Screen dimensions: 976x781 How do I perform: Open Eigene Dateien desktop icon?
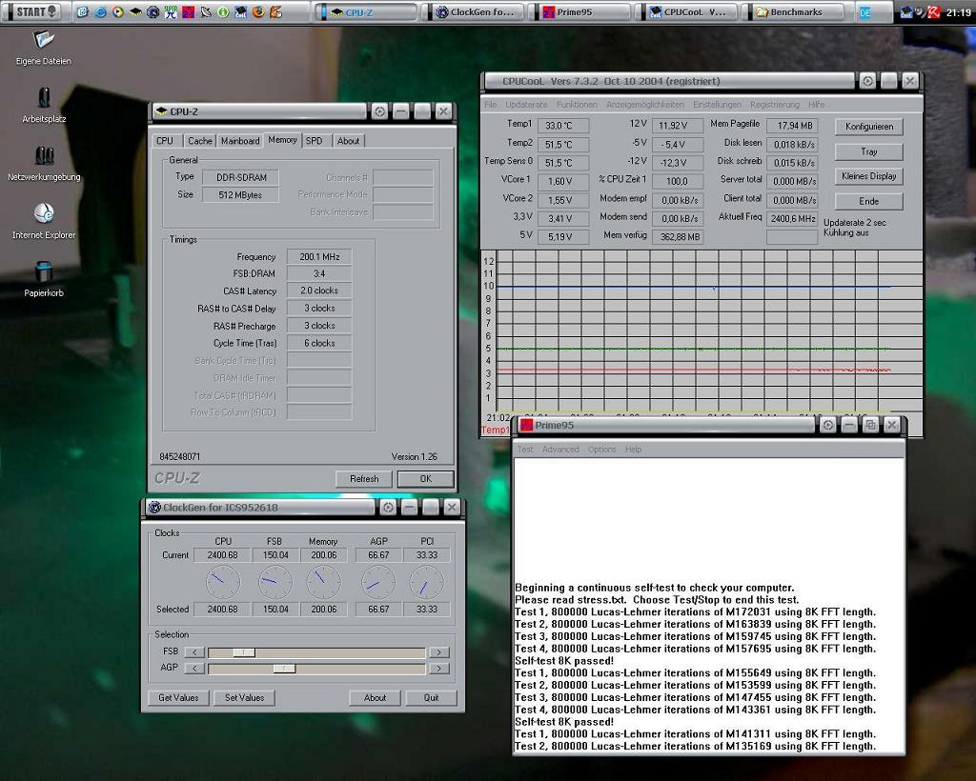(44, 48)
